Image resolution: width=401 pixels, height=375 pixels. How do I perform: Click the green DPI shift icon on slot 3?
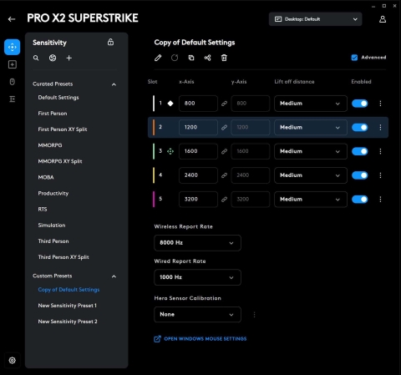tap(170, 151)
